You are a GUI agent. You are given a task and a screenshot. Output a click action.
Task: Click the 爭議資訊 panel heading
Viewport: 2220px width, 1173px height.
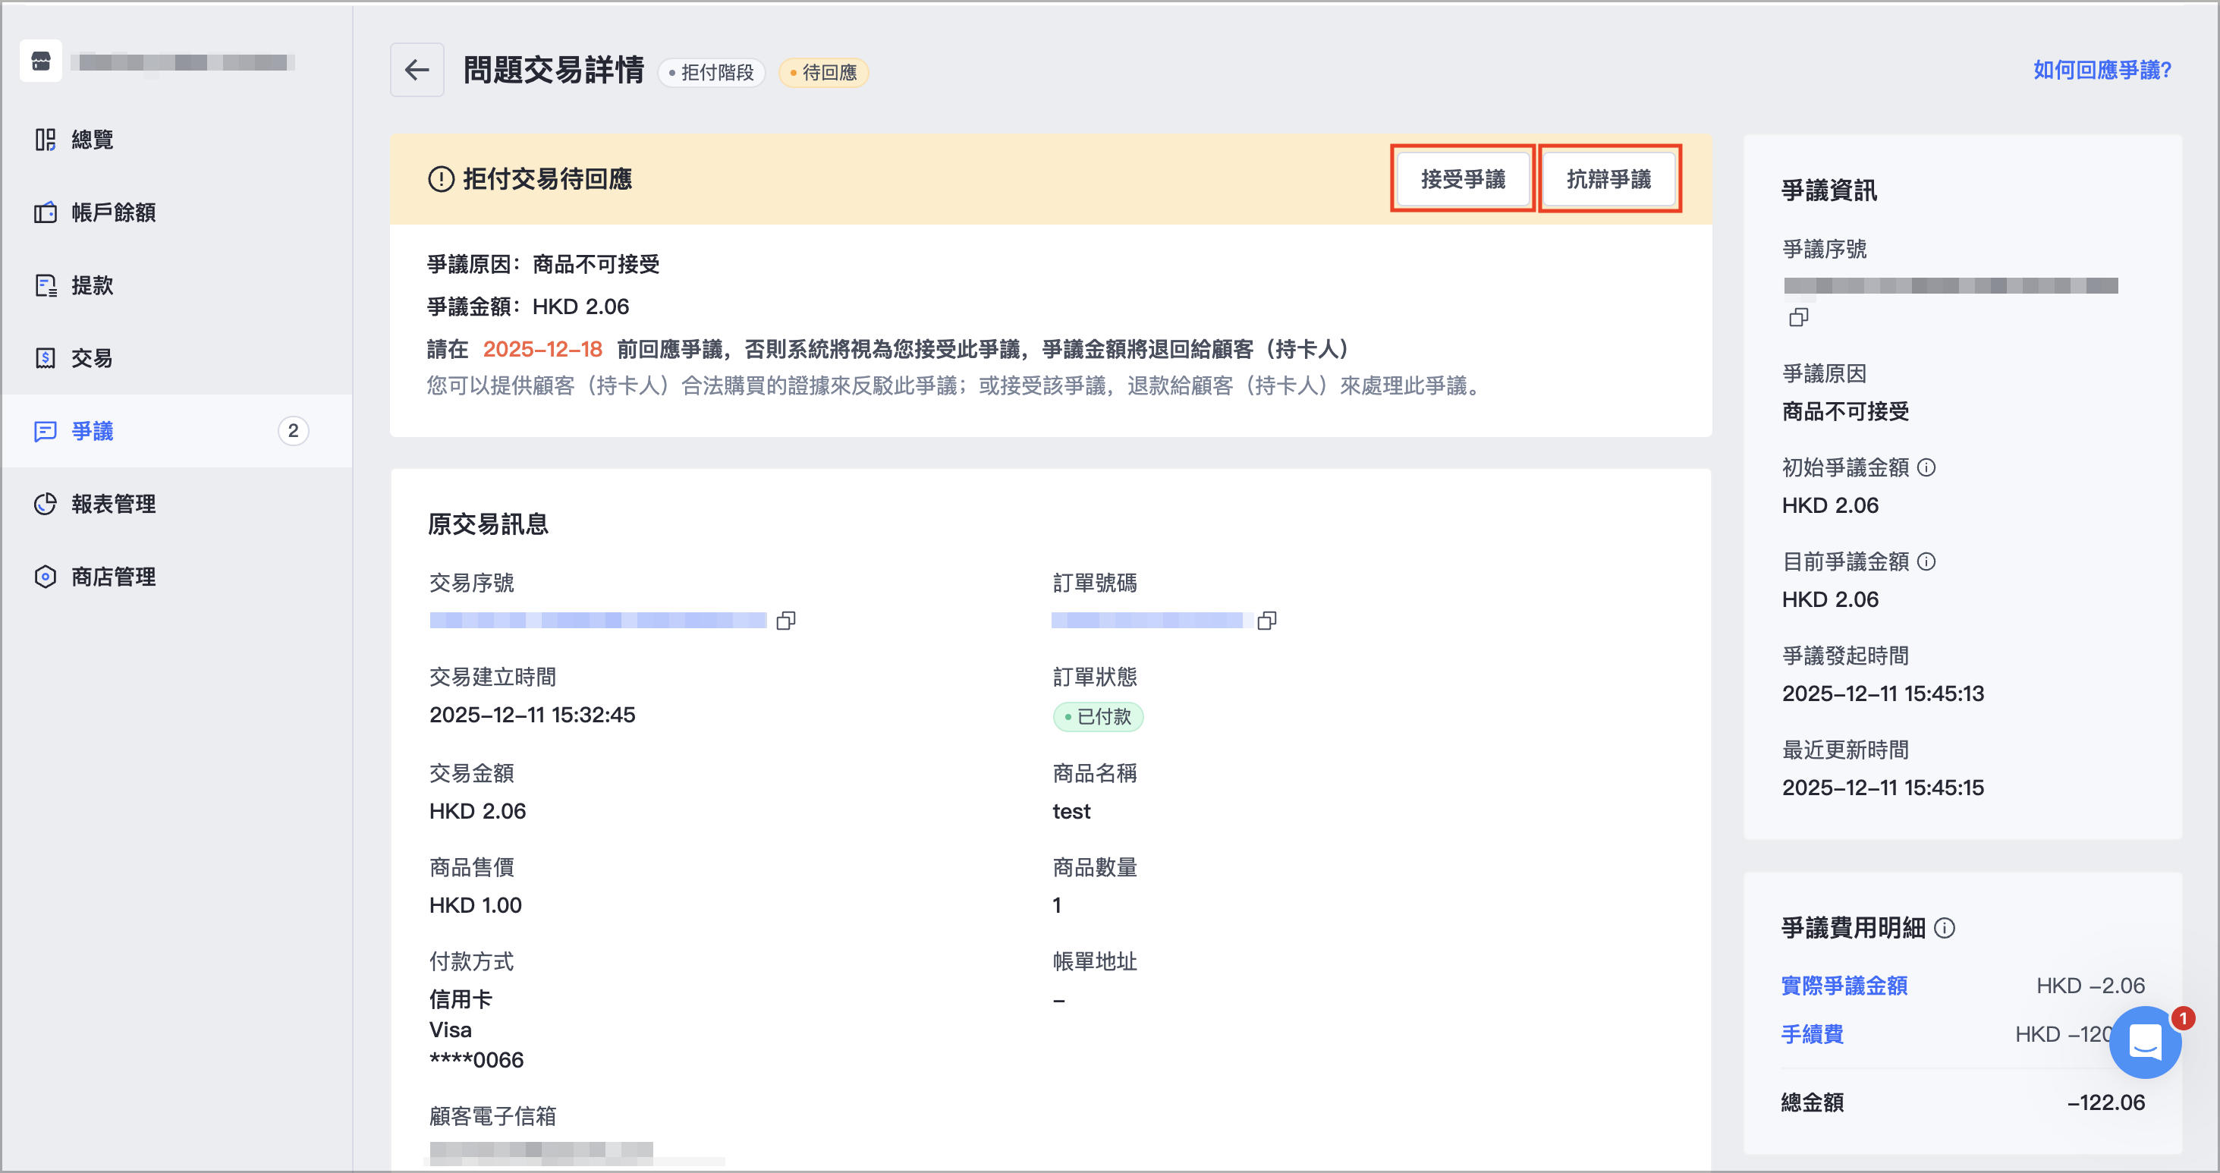click(x=1829, y=190)
